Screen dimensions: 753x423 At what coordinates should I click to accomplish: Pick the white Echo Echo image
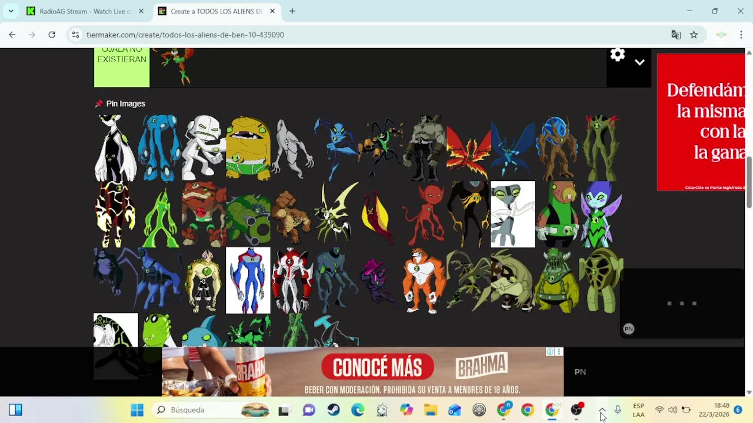(204, 147)
